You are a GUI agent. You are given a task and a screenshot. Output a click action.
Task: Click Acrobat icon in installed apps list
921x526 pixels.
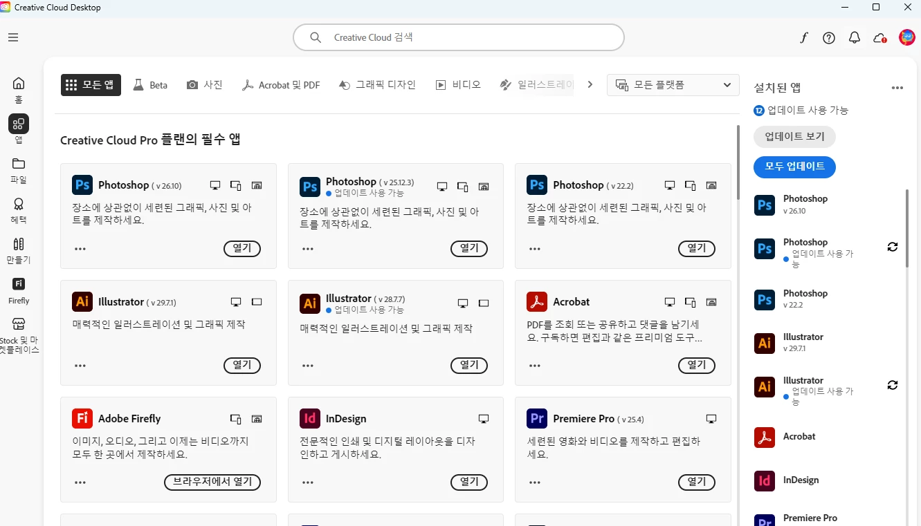tap(765, 437)
